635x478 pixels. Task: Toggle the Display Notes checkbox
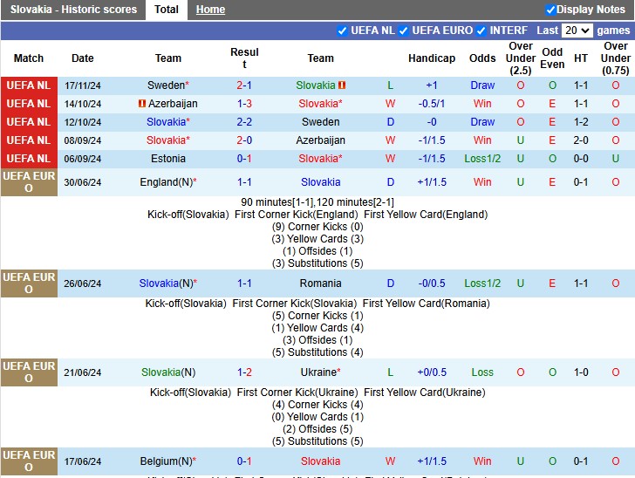550,10
